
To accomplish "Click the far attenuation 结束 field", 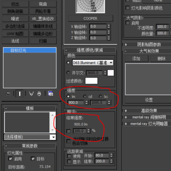I will pyautogui.click(x=102, y=161).
